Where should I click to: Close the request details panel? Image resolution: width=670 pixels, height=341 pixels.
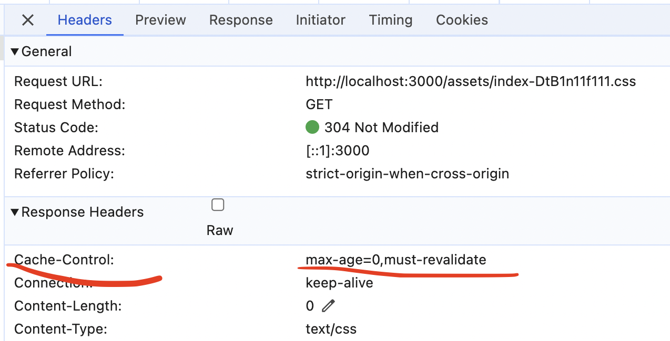point(27,20)
